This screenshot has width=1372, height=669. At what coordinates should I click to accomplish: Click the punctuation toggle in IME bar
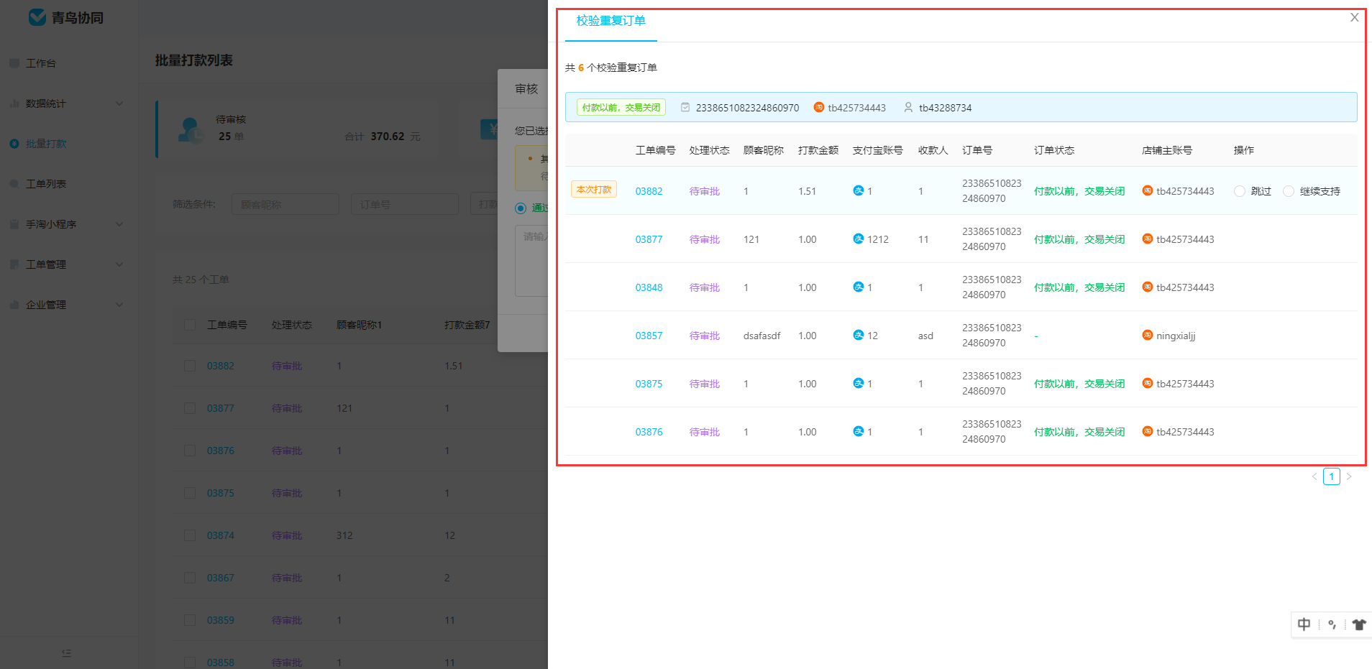click(1332, 624)
